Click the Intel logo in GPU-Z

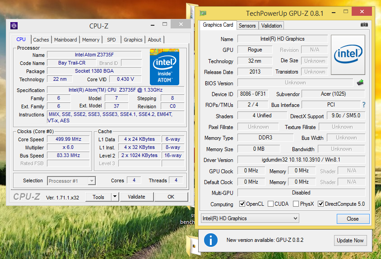(348, 55)
